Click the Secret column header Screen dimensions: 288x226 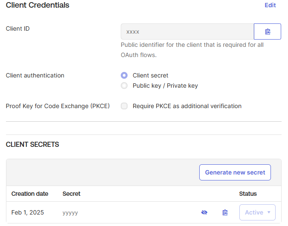pos(71,194)
